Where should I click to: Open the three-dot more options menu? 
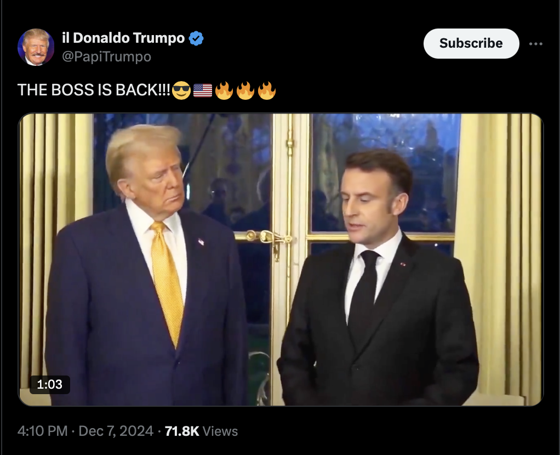pyautogui.click(x=536, y=44)
